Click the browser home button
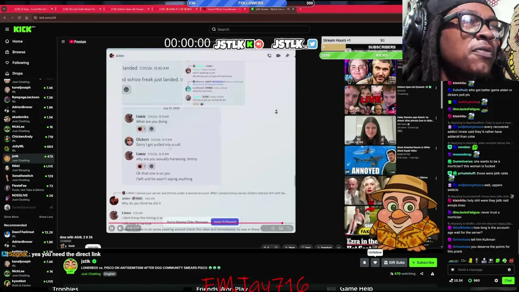Viewport: 519px width, 292px height. 26,17
